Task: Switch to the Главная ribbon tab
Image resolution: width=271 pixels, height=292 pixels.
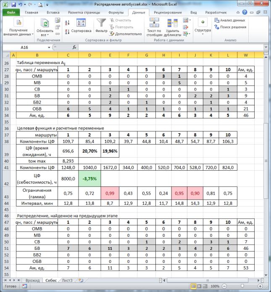Action: (32, 13)
